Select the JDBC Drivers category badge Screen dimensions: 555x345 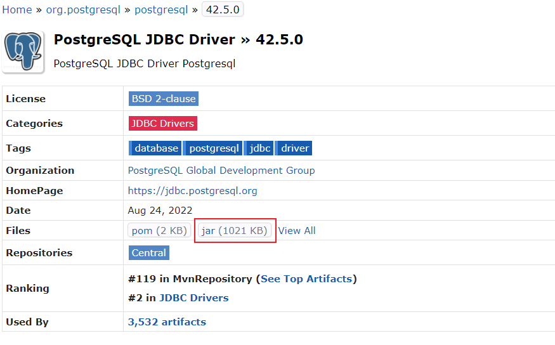point(162,124)
